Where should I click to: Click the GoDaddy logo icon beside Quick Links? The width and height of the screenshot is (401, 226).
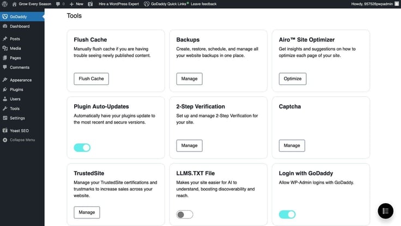coord(146,4)
